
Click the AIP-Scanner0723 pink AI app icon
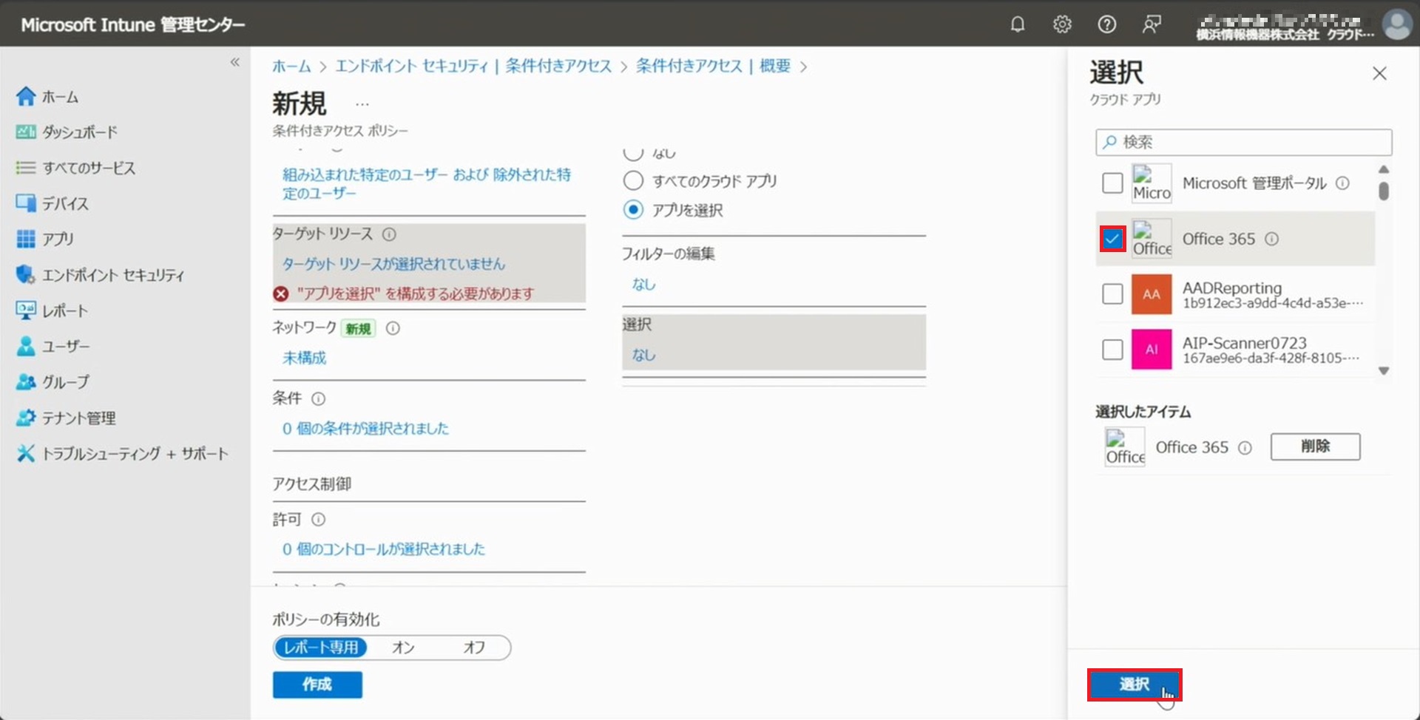coord(1152,350)
